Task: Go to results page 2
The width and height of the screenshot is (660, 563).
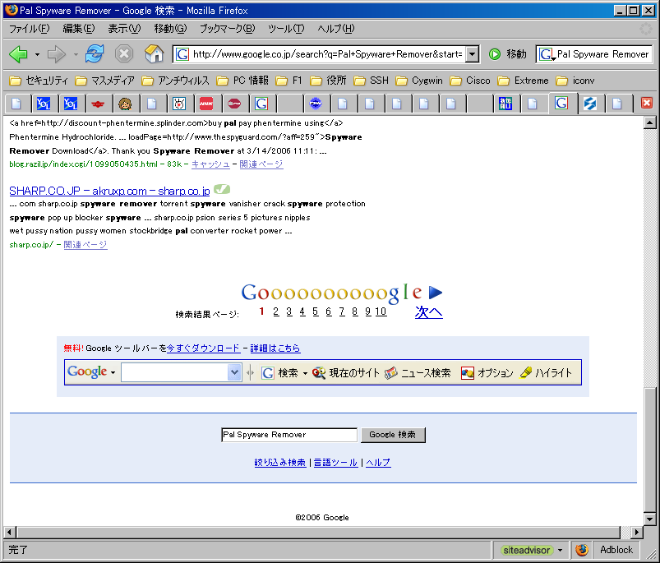Action: (275, 311)
